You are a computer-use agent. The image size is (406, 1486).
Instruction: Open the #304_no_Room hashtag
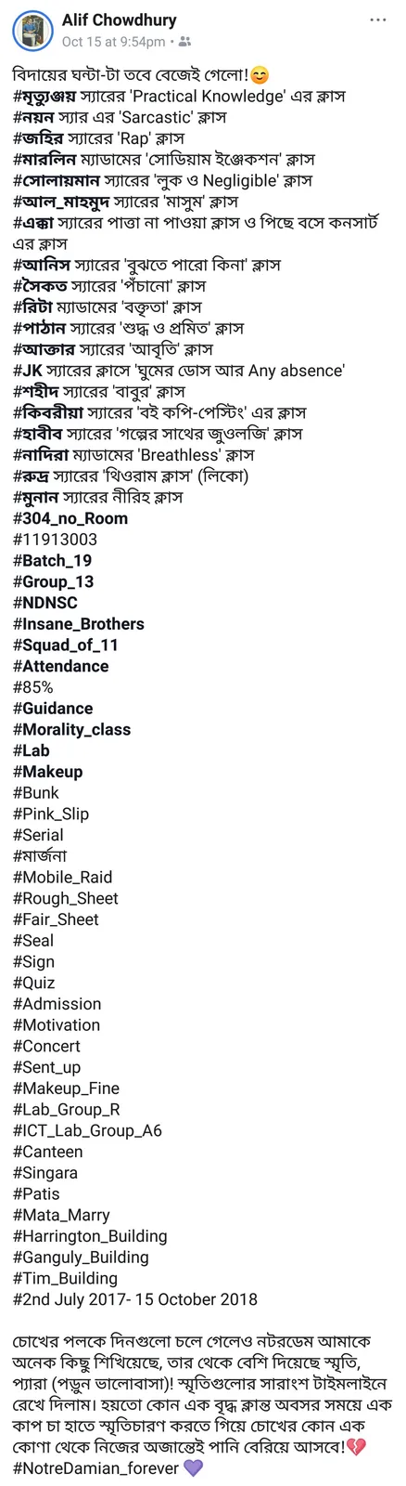click(x=70, y=518)
